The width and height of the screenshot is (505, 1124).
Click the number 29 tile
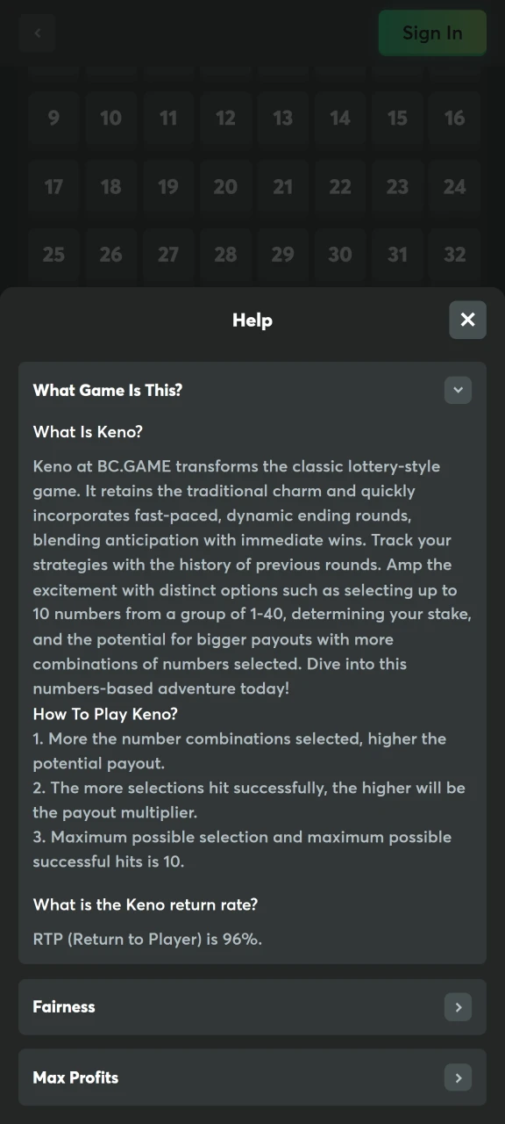coord(282,255)
